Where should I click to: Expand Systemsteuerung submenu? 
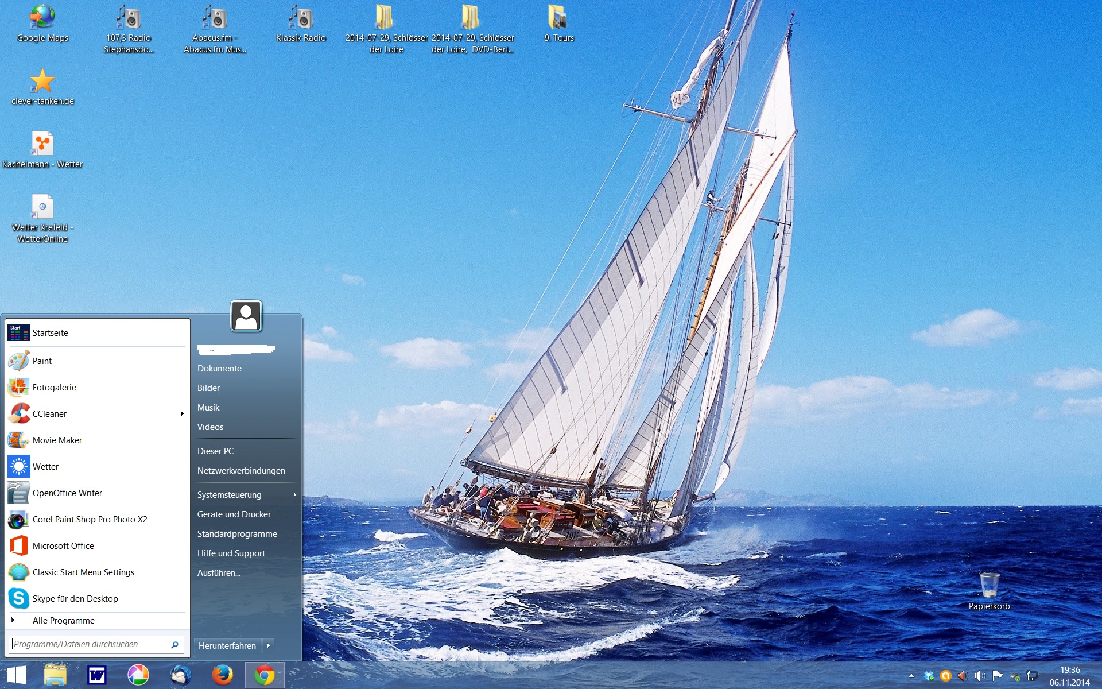click(x=294, y=495)
